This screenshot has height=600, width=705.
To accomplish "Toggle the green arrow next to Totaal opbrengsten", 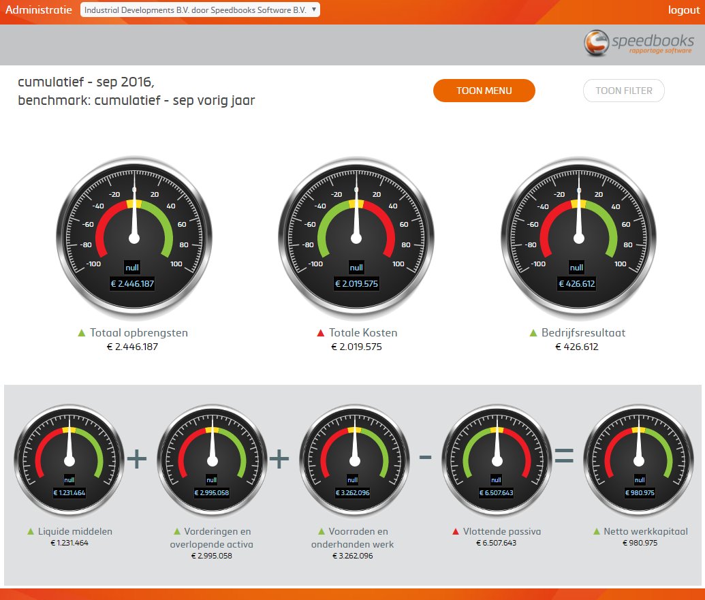I will pos(82,333).
